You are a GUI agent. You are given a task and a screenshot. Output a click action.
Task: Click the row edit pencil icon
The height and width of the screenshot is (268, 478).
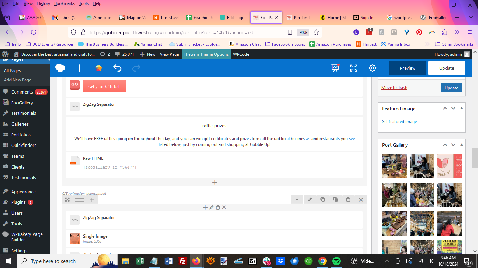310,200
